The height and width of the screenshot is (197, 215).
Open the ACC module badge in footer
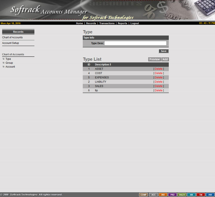153,195
